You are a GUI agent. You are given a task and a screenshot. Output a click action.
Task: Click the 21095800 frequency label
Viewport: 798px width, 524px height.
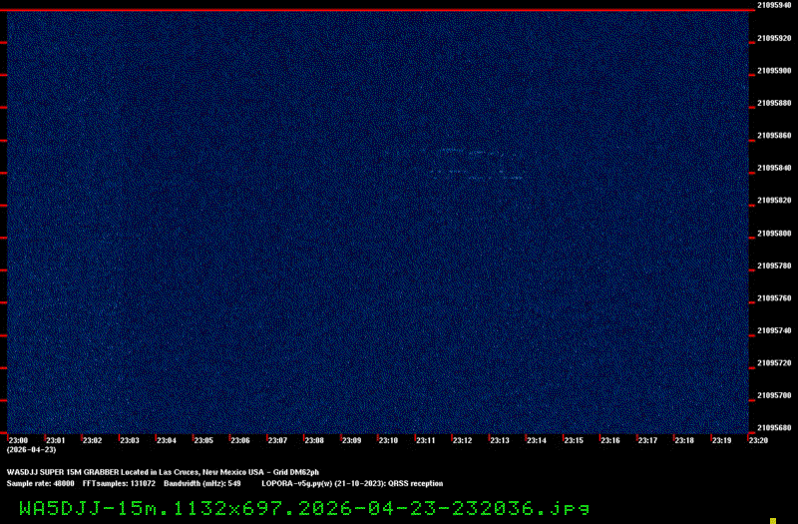coord(774,234)
